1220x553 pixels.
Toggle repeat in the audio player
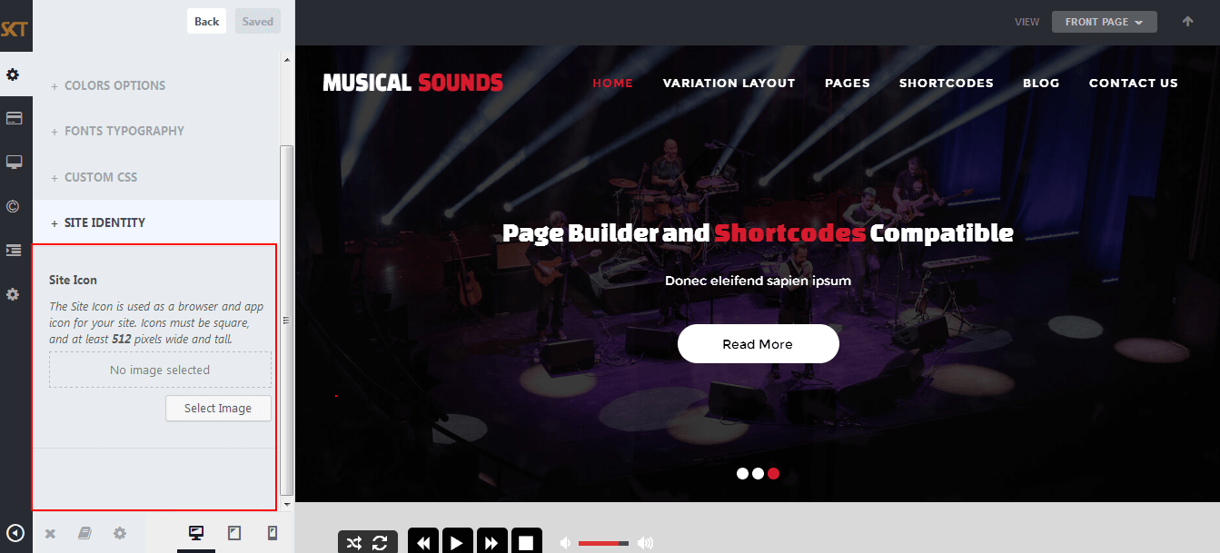pyautogui.click(x=381, y=543)
